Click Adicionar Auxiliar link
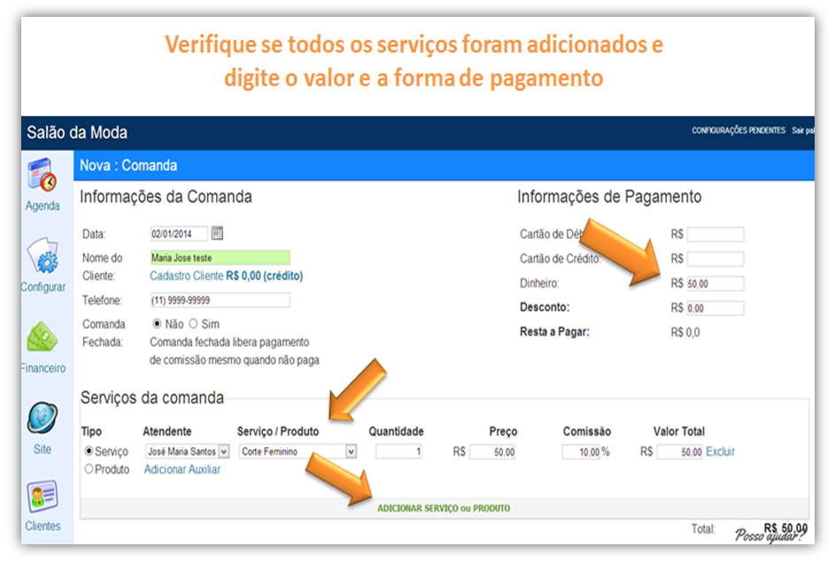Viewport: 835px width, 562px height. (x=182, y=470)
